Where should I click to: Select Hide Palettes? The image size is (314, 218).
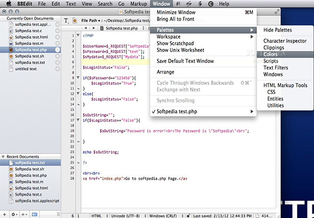tap(285, 30)
